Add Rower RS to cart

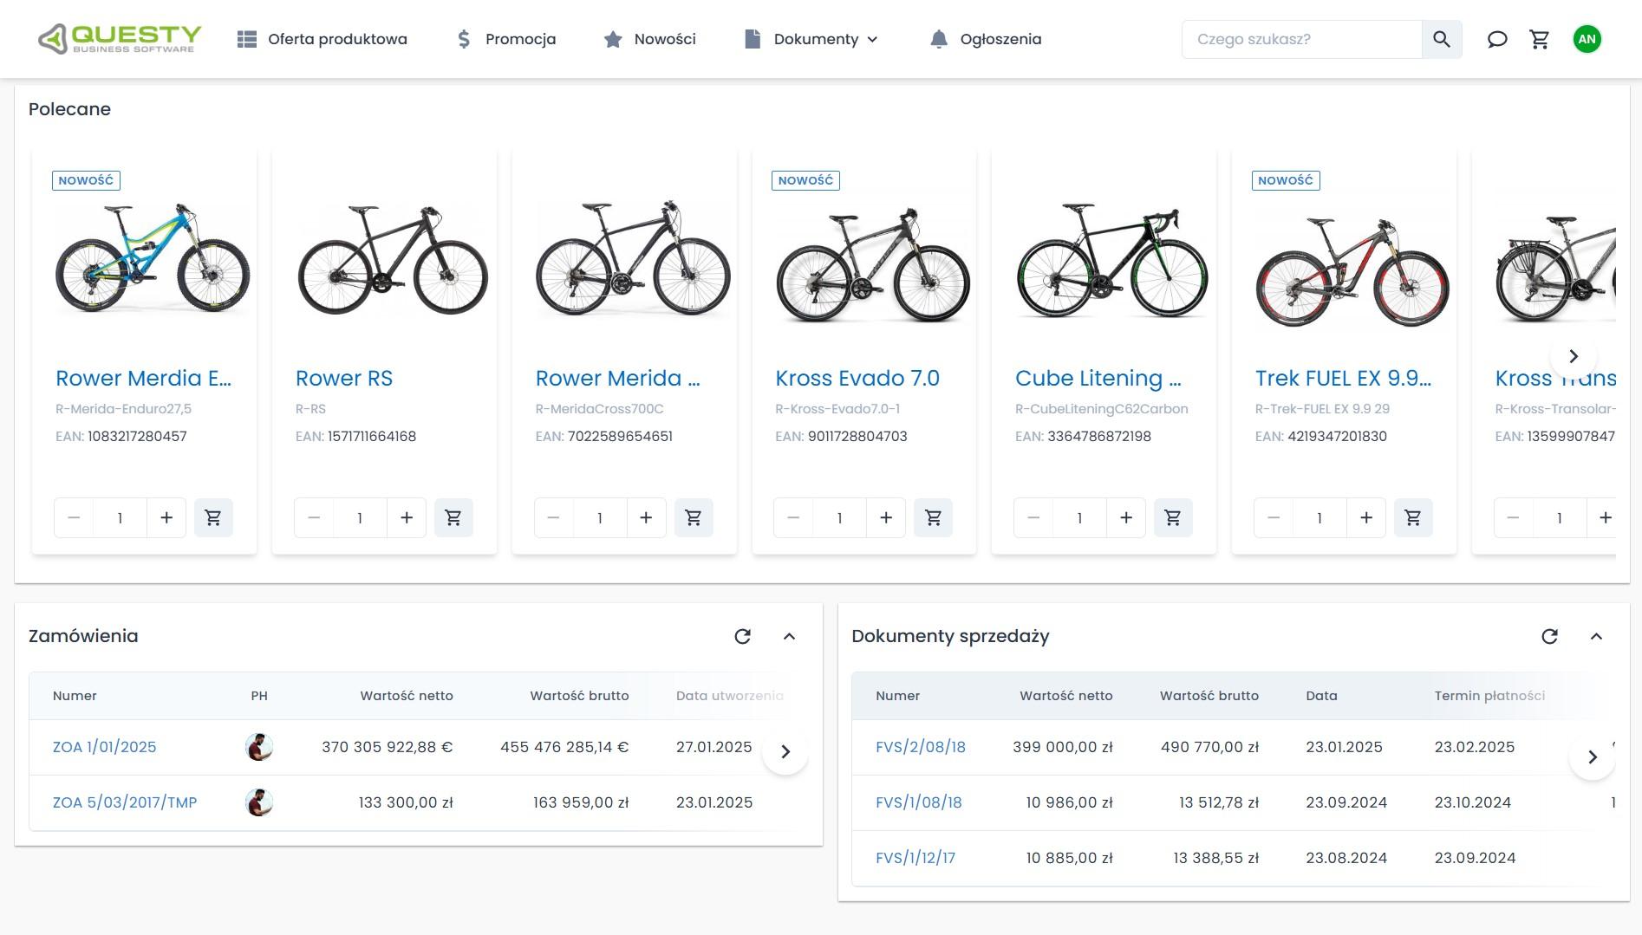[453, 518]
